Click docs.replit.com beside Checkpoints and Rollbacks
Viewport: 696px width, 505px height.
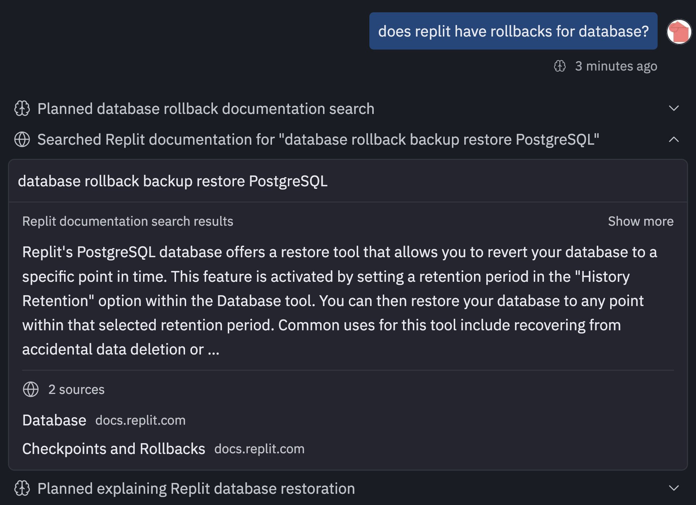pyautogui.click(x=259, y=449)
